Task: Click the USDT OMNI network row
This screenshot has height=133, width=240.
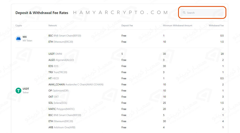Action: point(55,54)
